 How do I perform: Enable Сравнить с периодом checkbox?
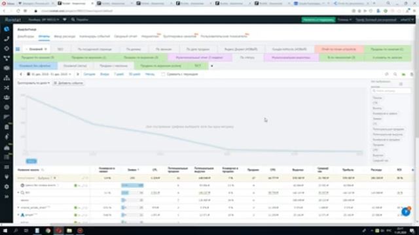click(163, 74)
